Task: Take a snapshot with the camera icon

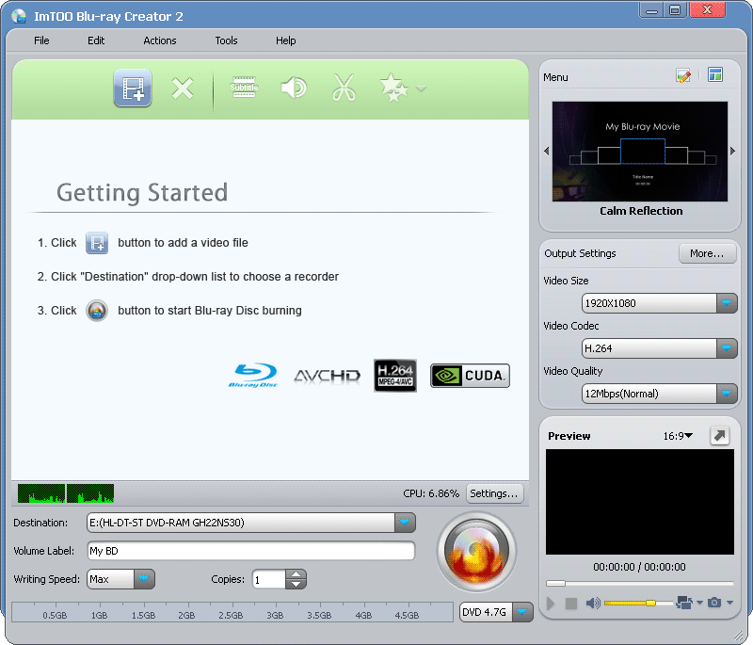Action: 715,604
